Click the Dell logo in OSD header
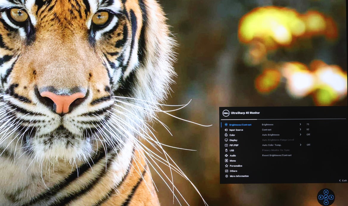Viewport: 348px width, 206px height. pyautogui.click(x=226, y=113)
